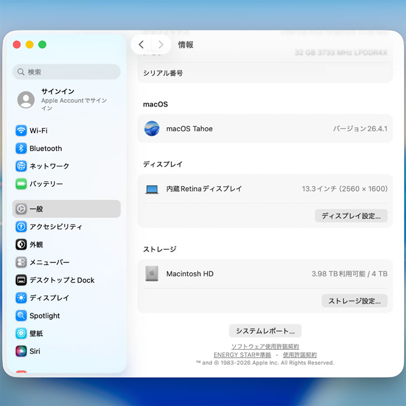The width and height of the screenshot is (406, 406).
Task: Open the 壁紙 wallpaper icon
Action: click(x=21, y=334)
